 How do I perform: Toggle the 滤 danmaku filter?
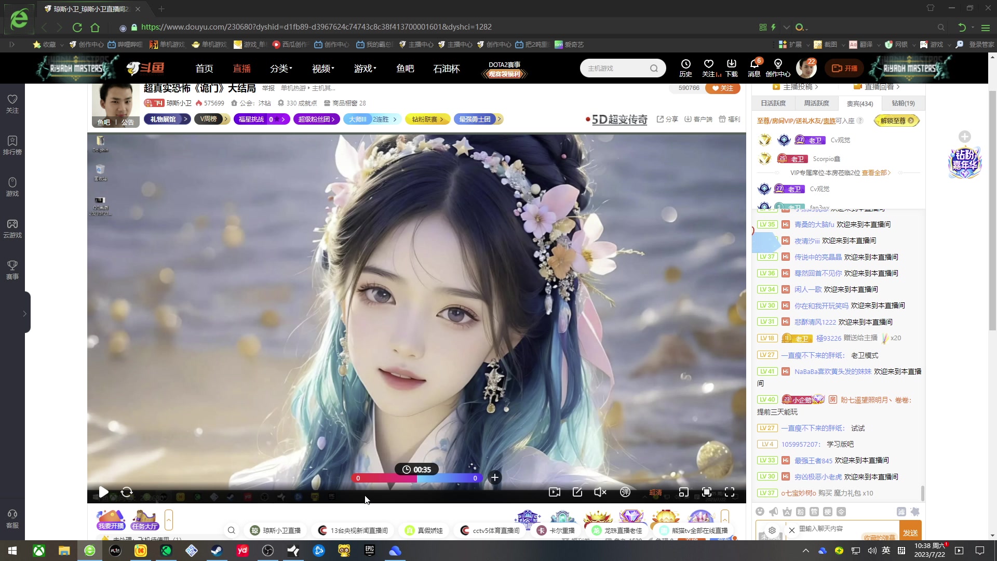coord(902,512)
